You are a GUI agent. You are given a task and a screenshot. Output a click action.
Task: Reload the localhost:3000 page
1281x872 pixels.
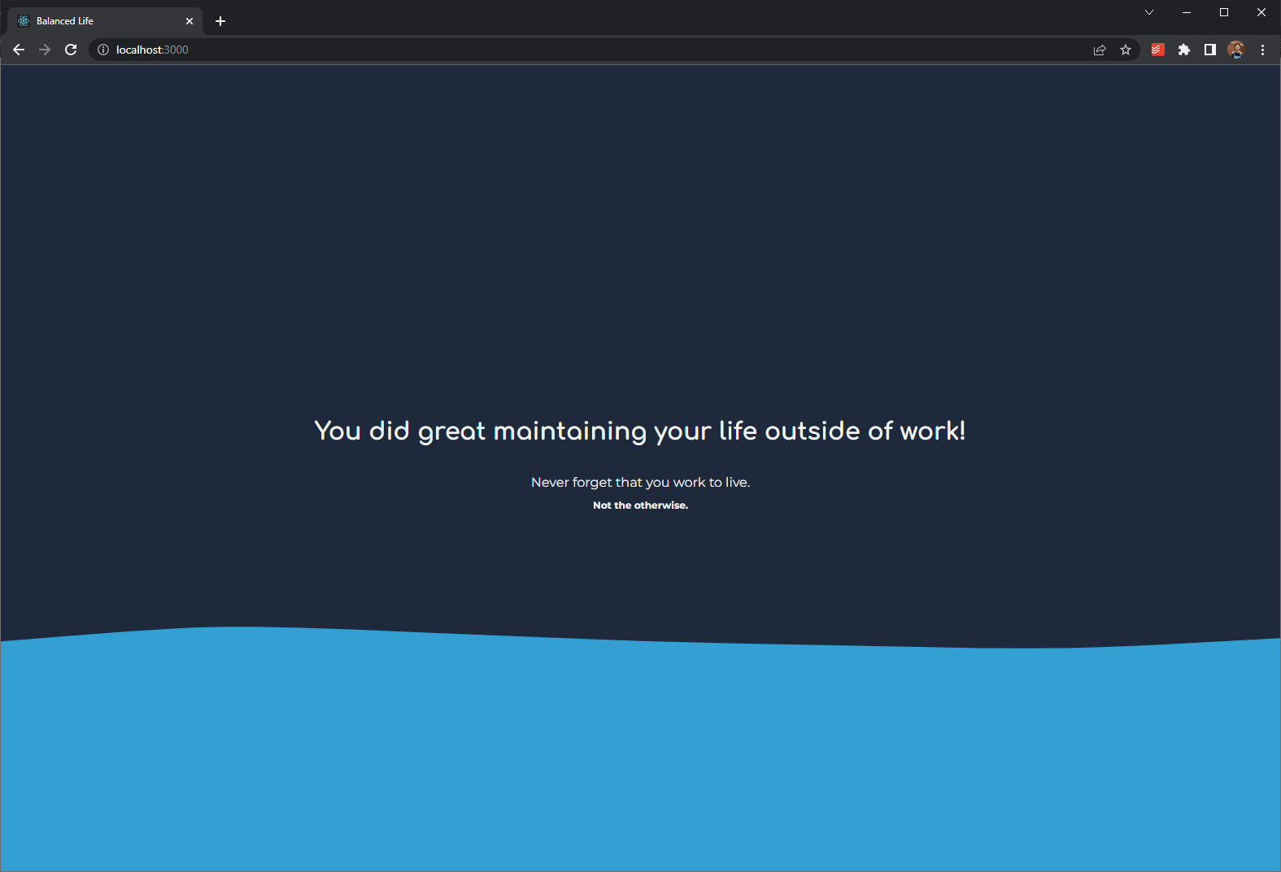coord(71,50)
